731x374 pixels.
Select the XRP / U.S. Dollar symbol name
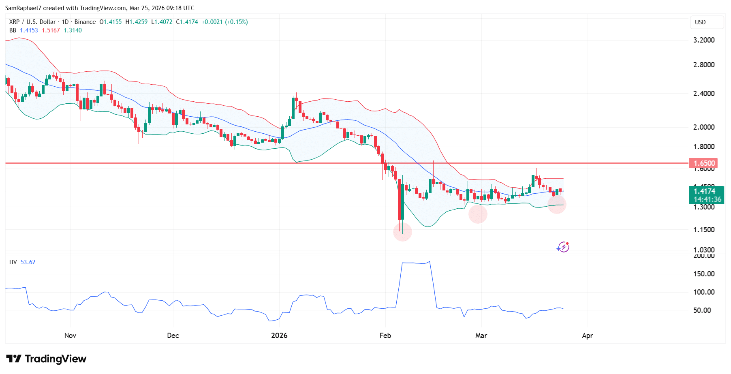coord(32,22)
